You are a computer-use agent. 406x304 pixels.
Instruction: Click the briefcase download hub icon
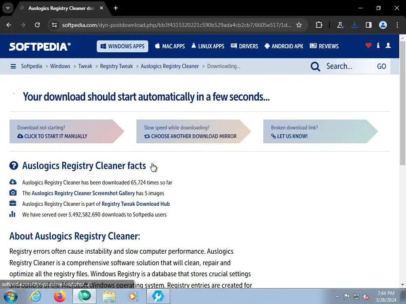point(13,203)
